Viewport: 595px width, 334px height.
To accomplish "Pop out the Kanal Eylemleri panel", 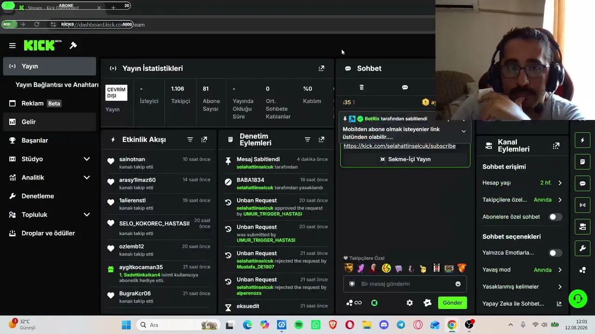I will coord(556,146).
